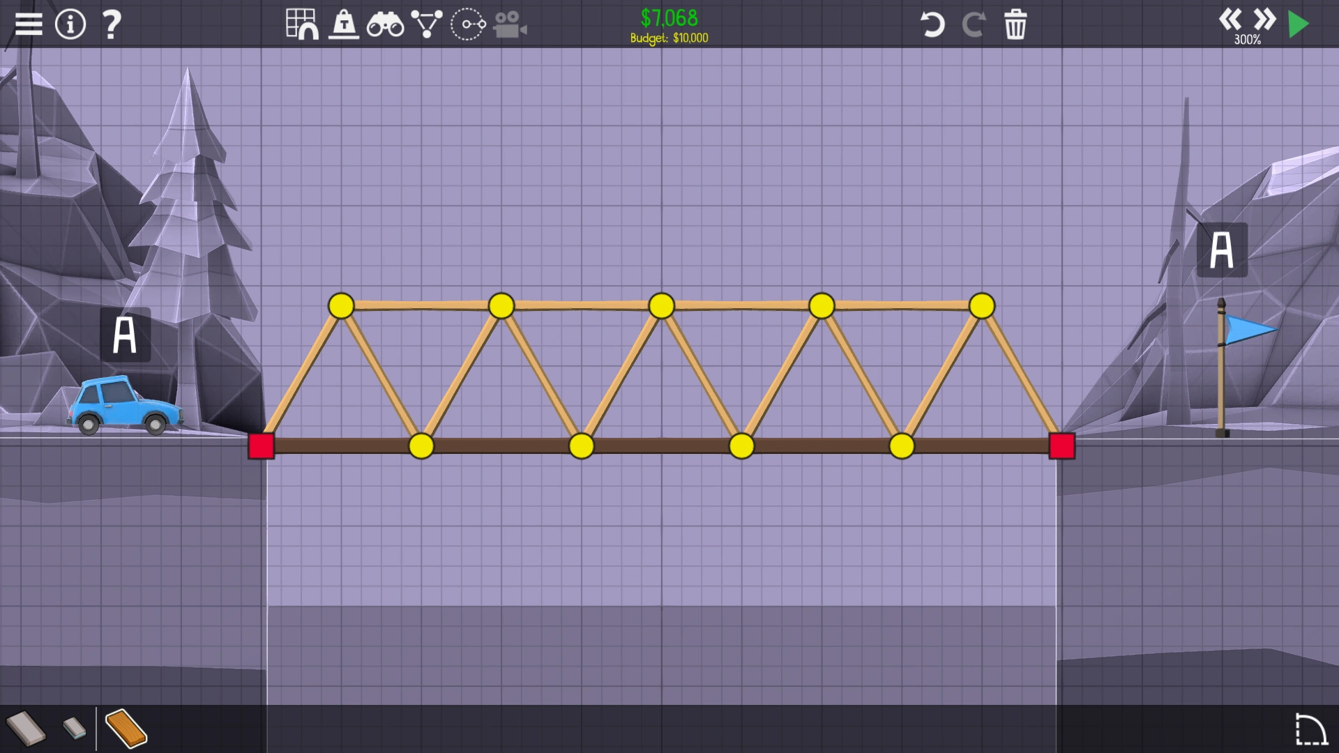Image resolution: width=1339 pixels, height=753 pixels.
Task: Toggle the grid and arch tool
Action: (302, 24)
